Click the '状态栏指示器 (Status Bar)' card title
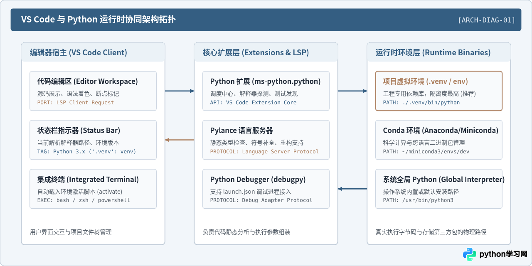Screen dimensions: 532x266 click(x=79, y=131)
